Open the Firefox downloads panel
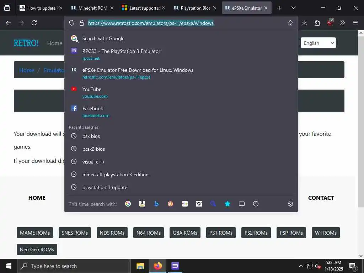 (x=304, y=23)
